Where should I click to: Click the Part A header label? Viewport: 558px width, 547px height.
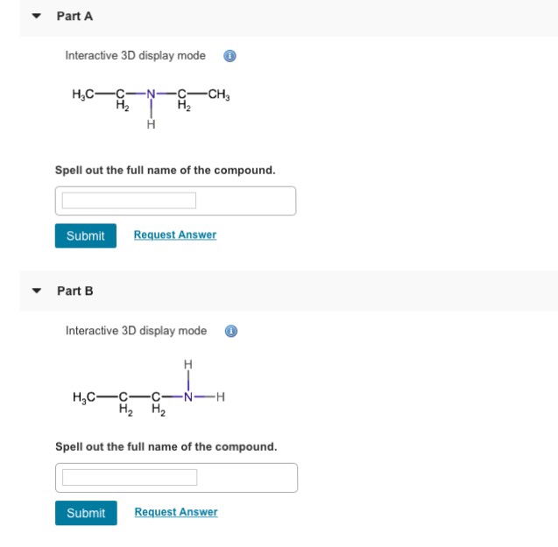pos(74,16)
